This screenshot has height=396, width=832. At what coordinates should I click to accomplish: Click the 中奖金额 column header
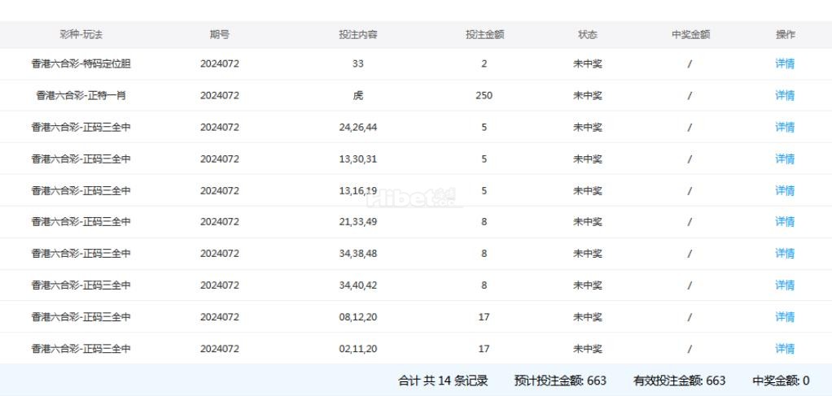click(x=690, y=34)
